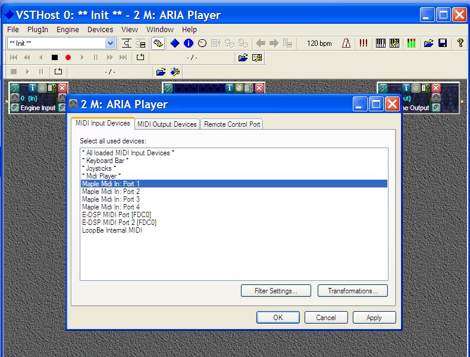Click open-folder icon in the main top toolbar
Viewport: 470px width, 357px height.
(x=428, y=43)
